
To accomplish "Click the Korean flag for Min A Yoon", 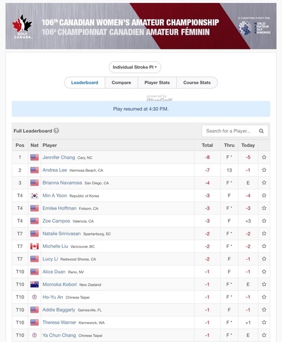I will tap(35, 196).
